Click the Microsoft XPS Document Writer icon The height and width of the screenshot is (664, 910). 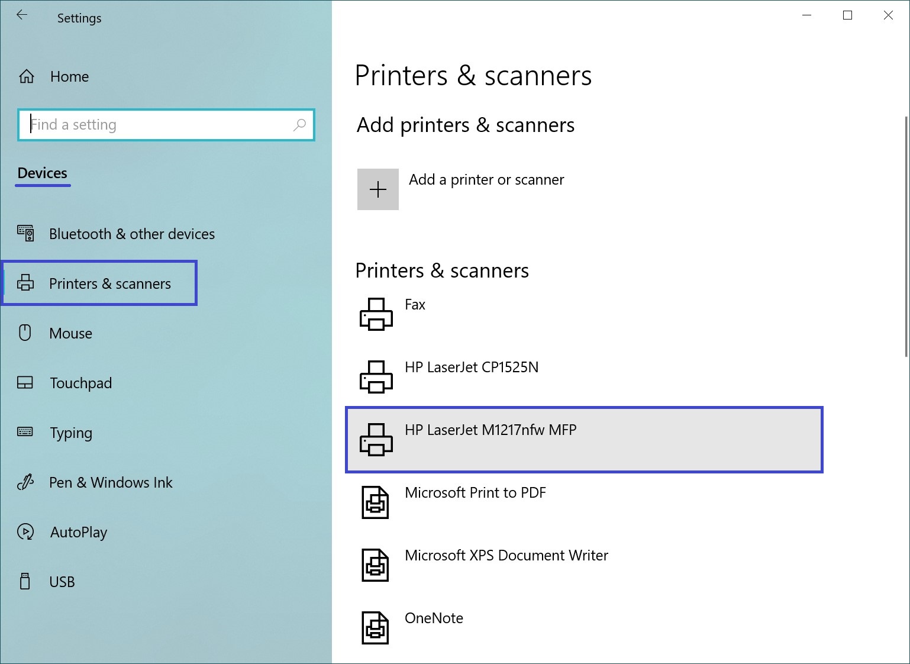pos(375,565)
